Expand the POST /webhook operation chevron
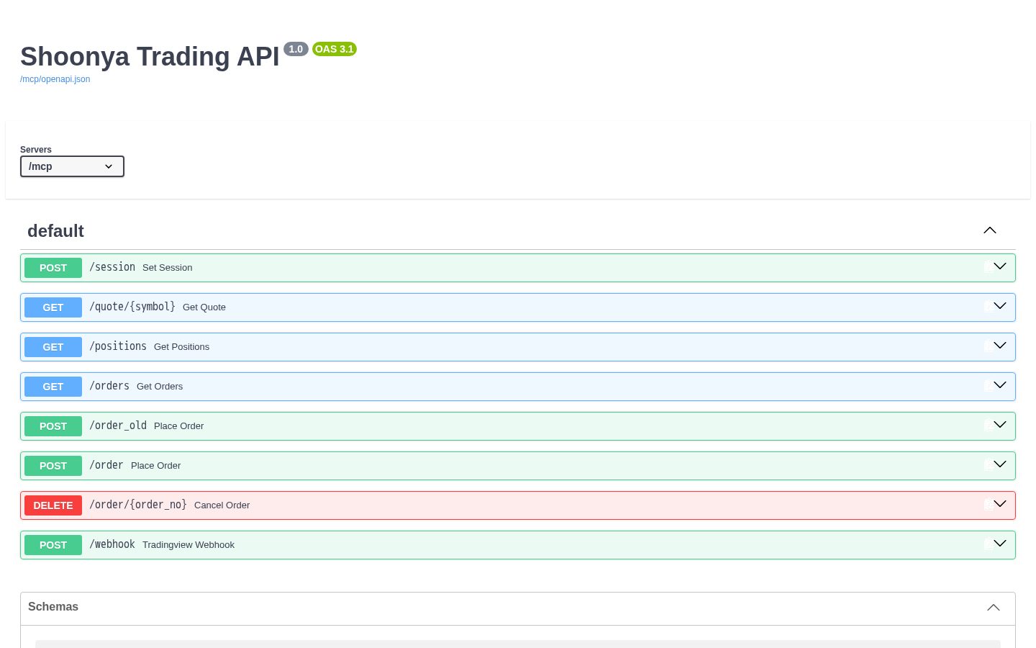 pyautogui.click(x=1000, y=544)
